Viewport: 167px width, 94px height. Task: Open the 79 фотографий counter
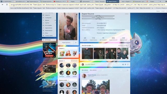[x=103, y=39]
